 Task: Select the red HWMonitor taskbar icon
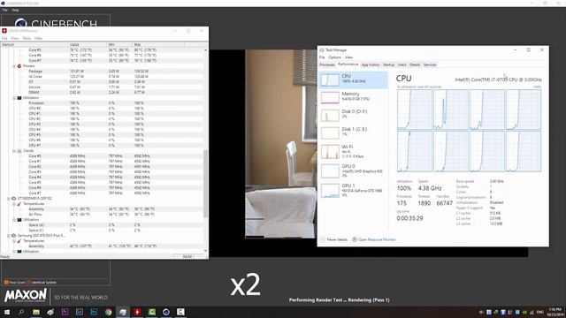click(137, 312)
